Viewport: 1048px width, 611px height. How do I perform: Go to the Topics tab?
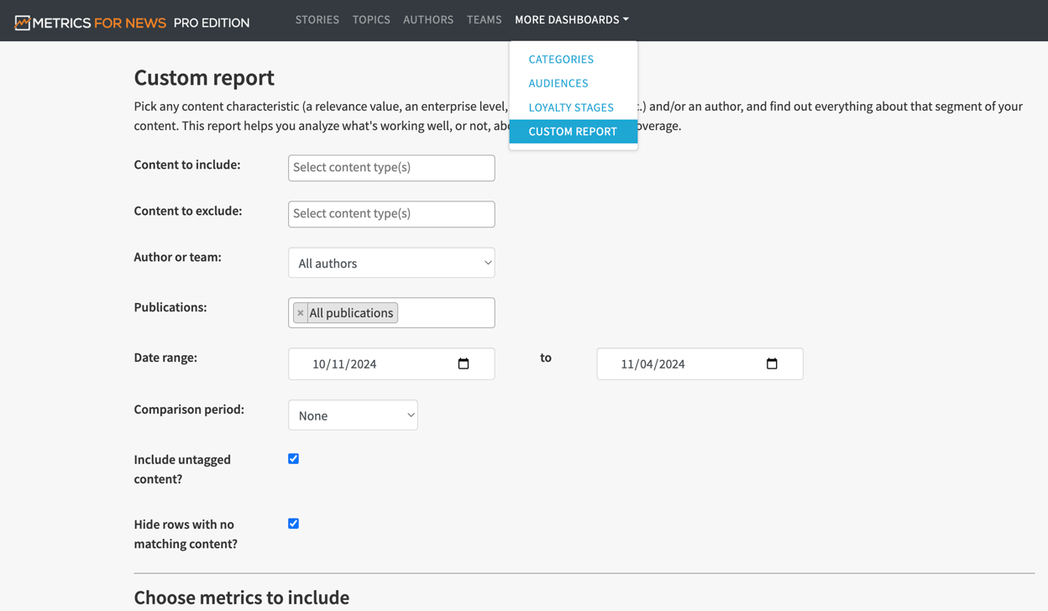[x=371, y=19]
